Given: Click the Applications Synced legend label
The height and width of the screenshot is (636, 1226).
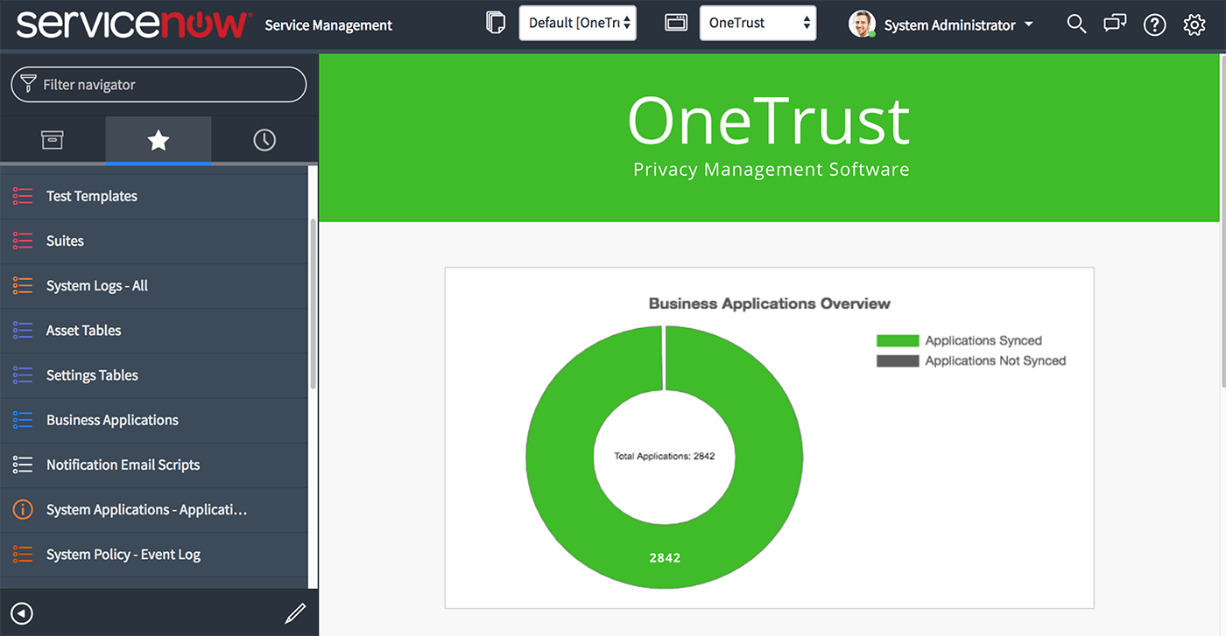Looking at the screenshot, I should (983, 341).
